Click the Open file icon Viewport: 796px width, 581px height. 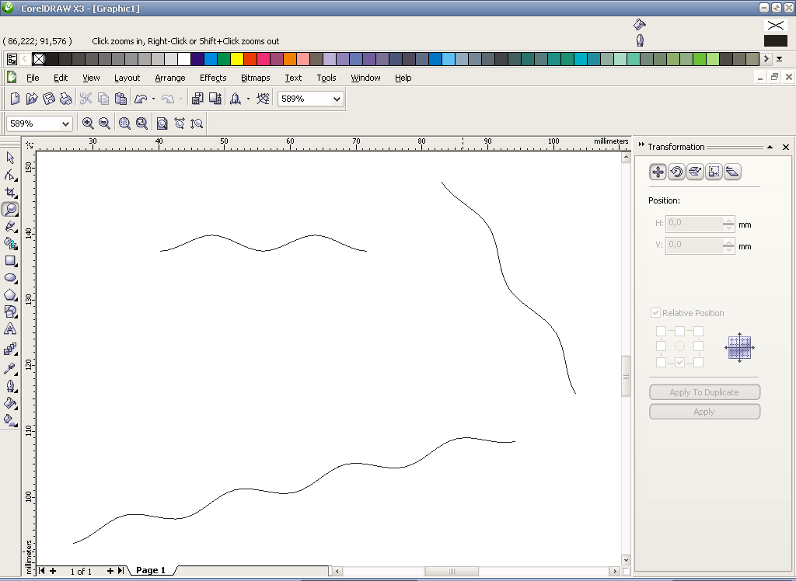(x=32, y=99)
